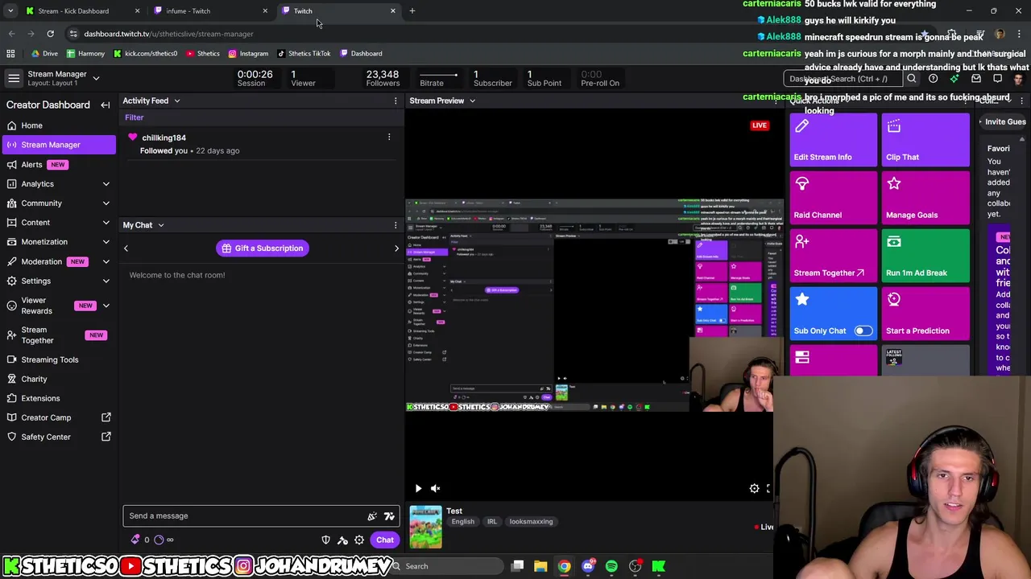Open options for chillking184 follow event
The image size is (1031, 579).
click(x=389, y=138)
